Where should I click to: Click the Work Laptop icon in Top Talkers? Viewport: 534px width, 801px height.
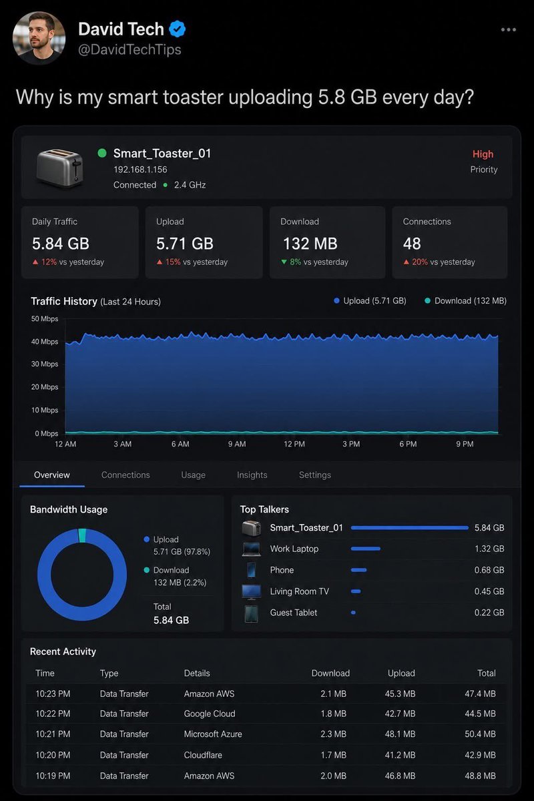point(251,549)
